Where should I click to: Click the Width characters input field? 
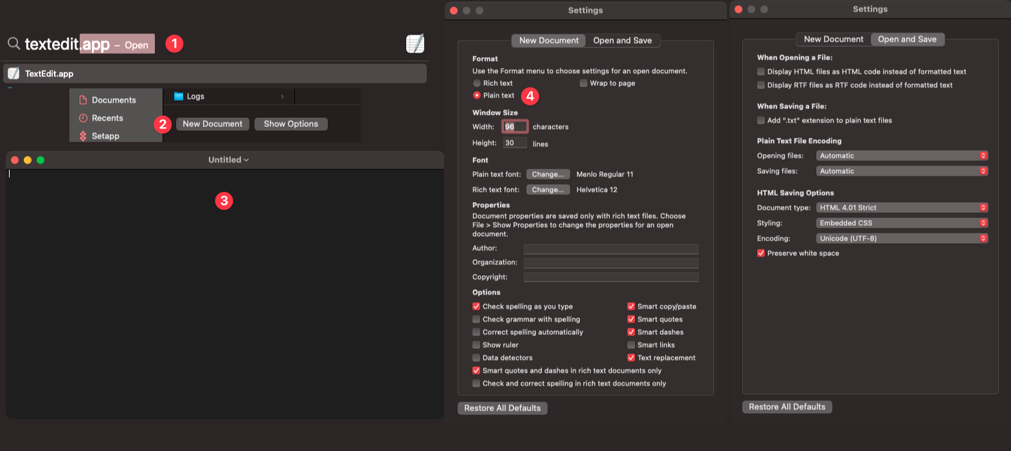click(515, 126)
